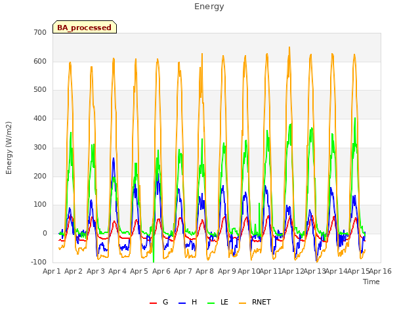Image resolution: width=420 pixels, height=315 pixels.
Task: Click the Apr 8 tick label
Action: point(205,271)
